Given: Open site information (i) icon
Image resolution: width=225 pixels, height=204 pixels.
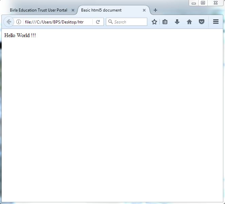Looking at the screenshot, I should pos(19,22).
